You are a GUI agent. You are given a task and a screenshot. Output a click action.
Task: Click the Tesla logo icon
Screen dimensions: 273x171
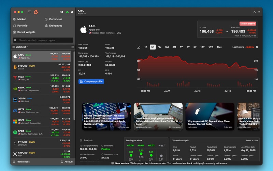[15, 78]
